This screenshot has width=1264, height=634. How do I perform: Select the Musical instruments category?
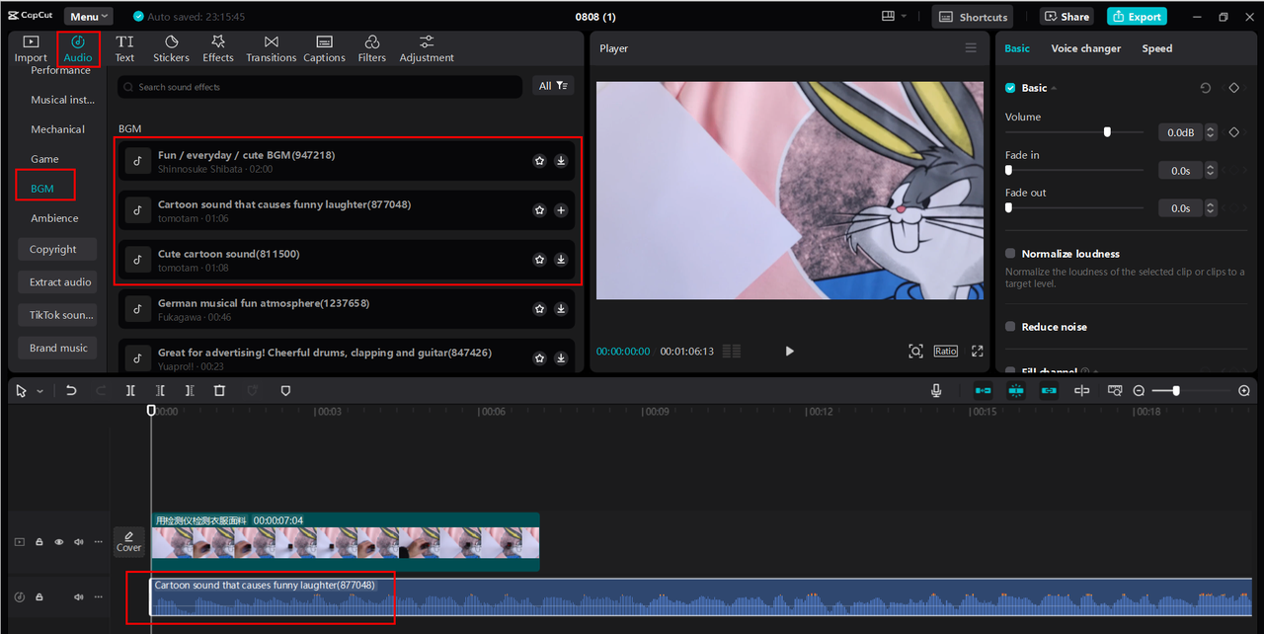pyautogui.click(x=62, y=100)
